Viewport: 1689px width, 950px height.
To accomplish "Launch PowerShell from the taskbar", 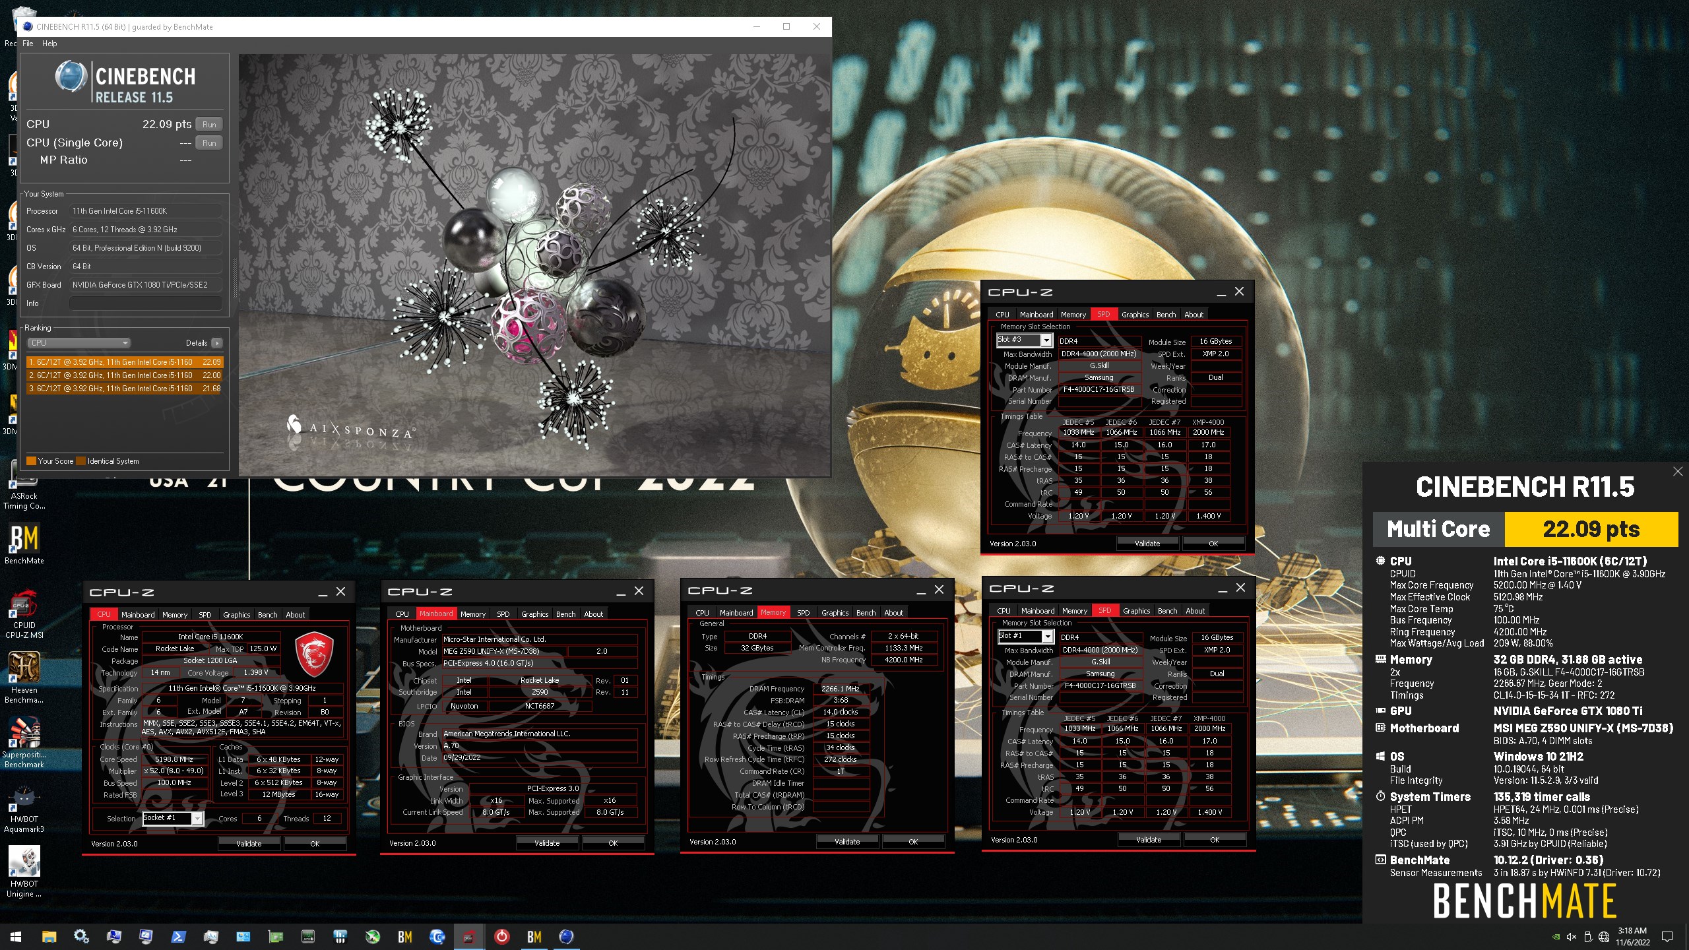I will tap(178, 937).
